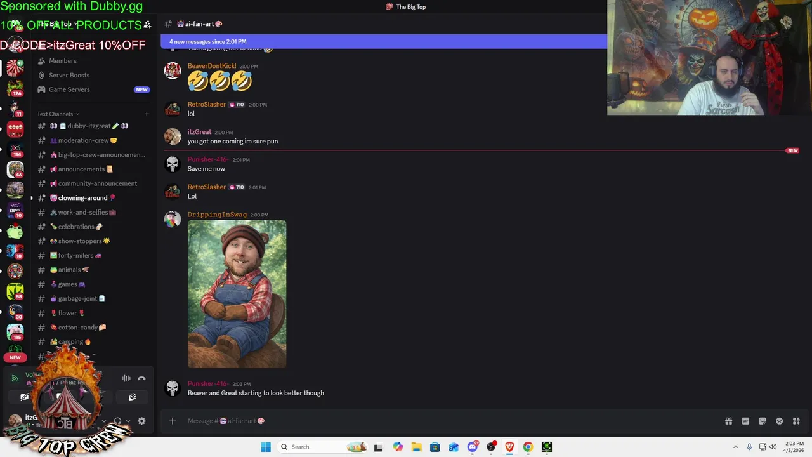The image size is (812, 457).
Task: Open the apps launcher icon in message bar
Action: tap(796, 421)
